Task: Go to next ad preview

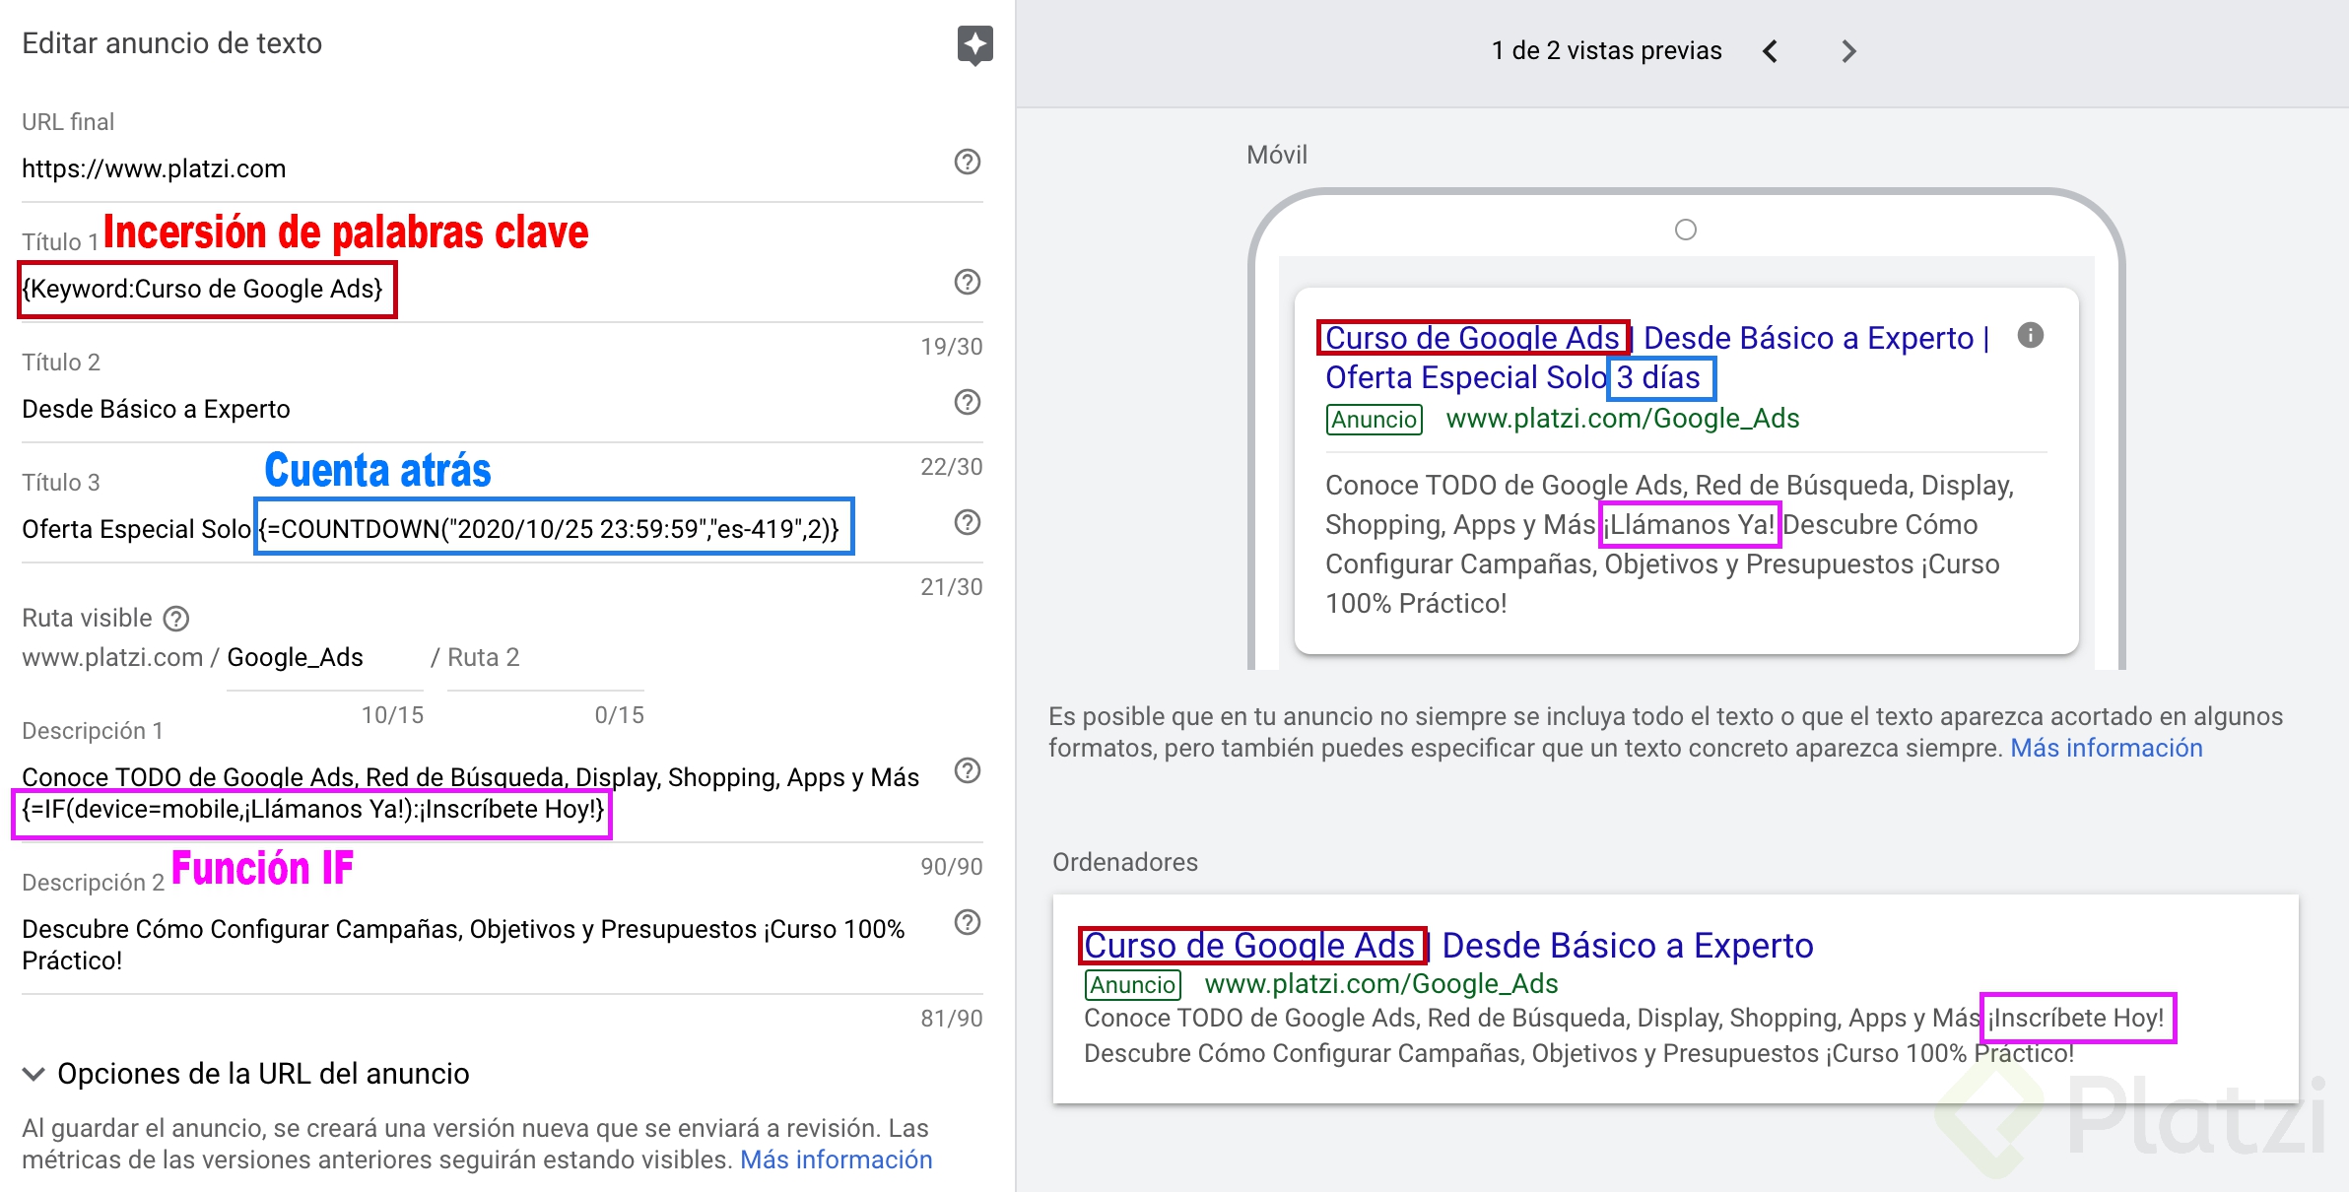Action: [1848, 51]
